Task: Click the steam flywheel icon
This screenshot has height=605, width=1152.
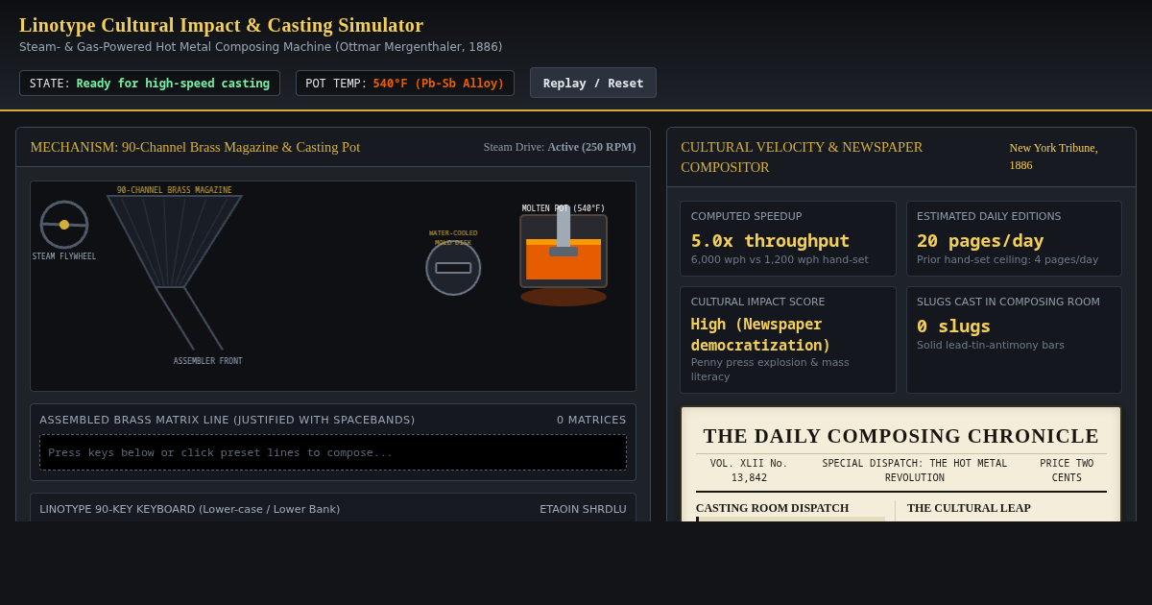Action: point(64,225)
